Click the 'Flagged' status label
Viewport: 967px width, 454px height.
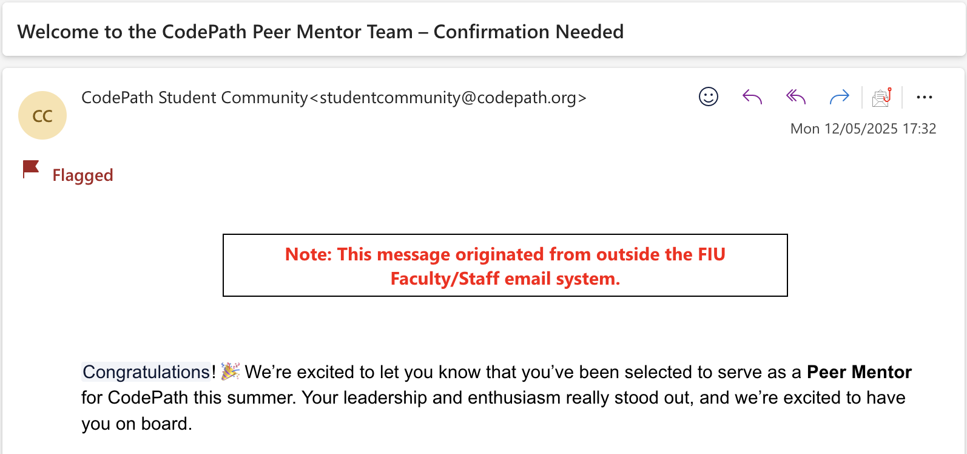[83, 175]
